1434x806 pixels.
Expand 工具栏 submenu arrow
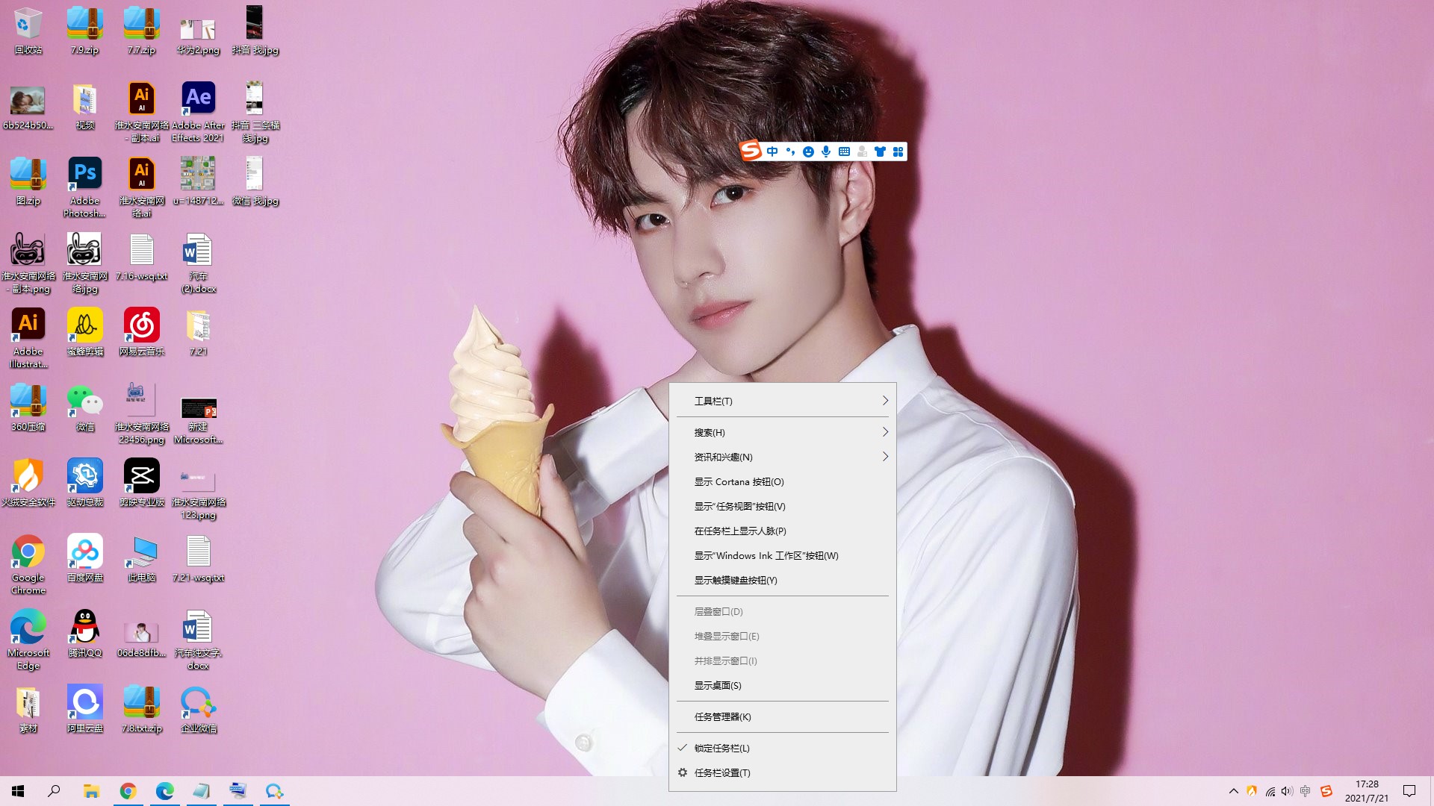click(884, 401)
